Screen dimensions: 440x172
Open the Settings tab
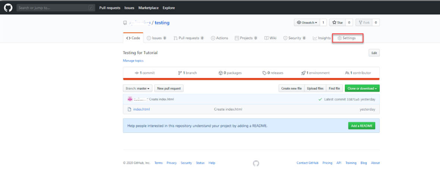click(x=346, y=38)
